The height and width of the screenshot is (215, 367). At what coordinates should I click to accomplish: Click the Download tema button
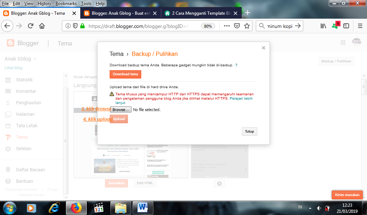[x=125, y=74]
